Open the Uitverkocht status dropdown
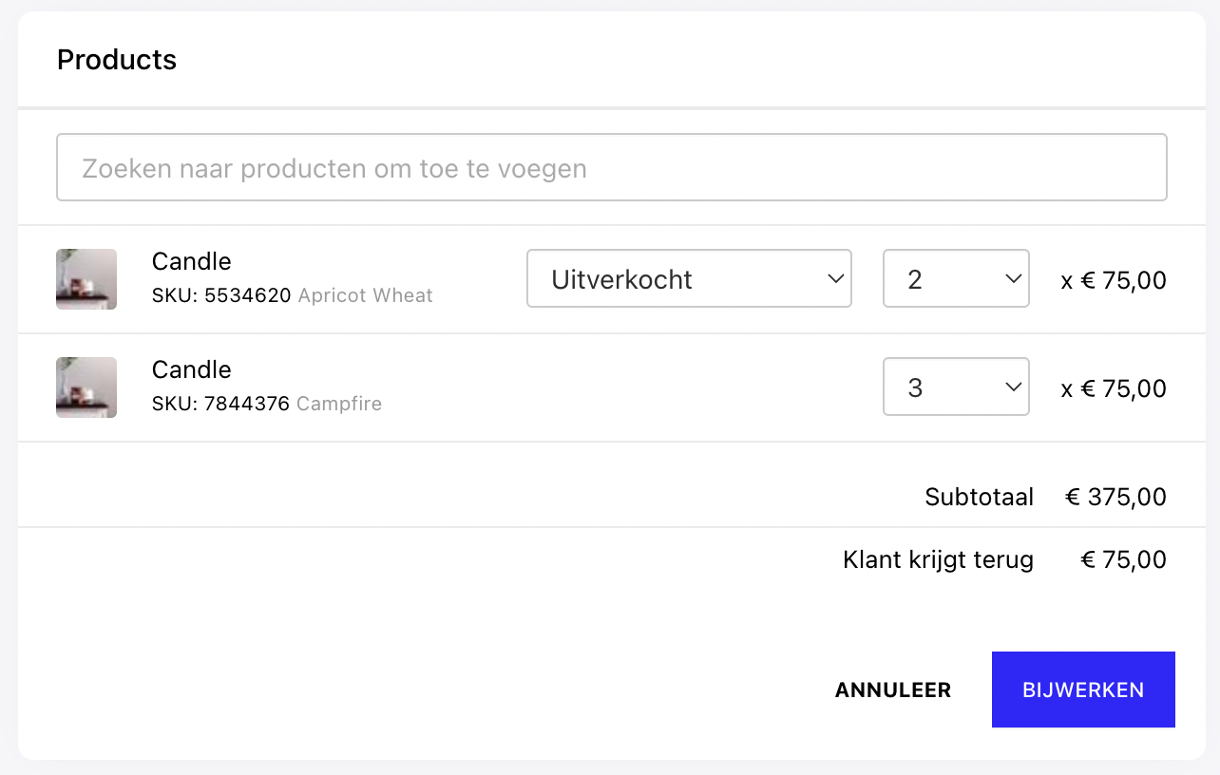Viewport: 1220px width, 775px height. pos(688,278)
